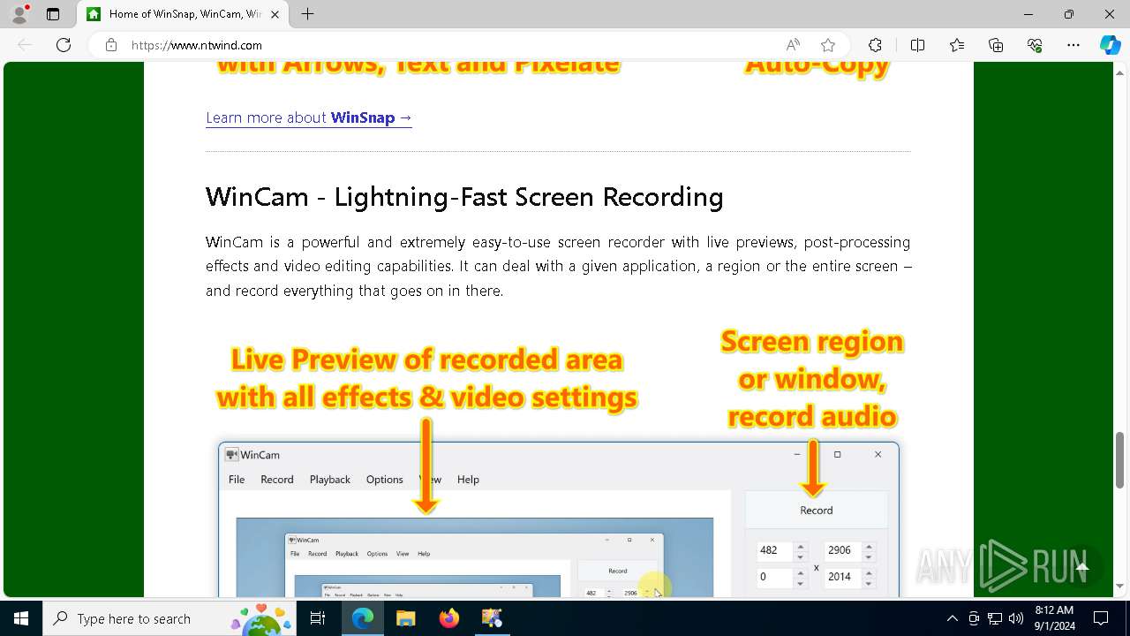Start Read aloud for this page
1130x636 pixels.
793,45
